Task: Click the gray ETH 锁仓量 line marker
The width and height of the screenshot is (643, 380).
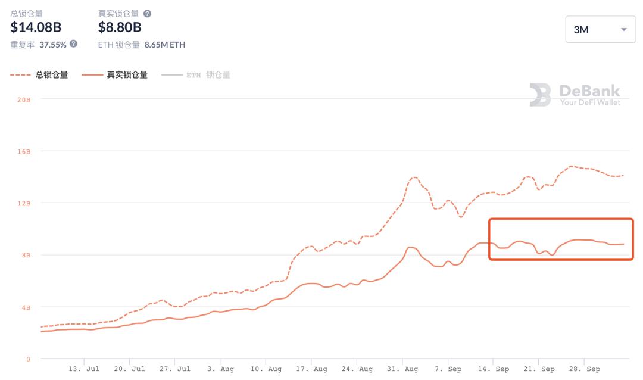Action: point(171,74)
